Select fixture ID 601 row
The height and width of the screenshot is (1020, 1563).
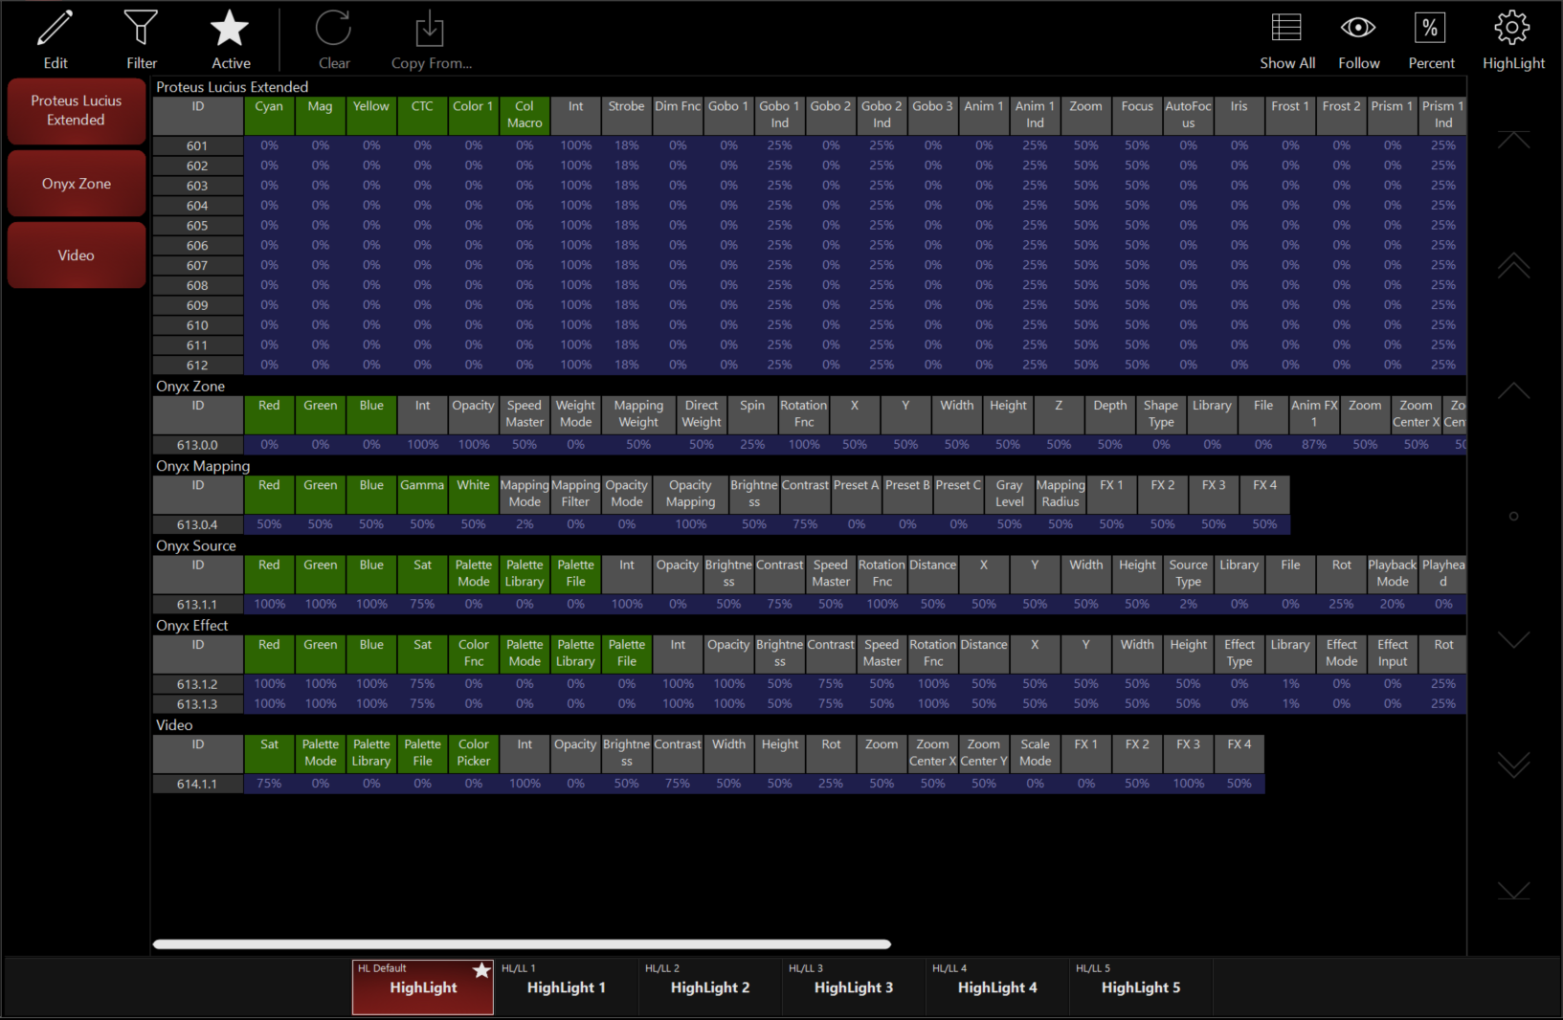click(197, 146)
